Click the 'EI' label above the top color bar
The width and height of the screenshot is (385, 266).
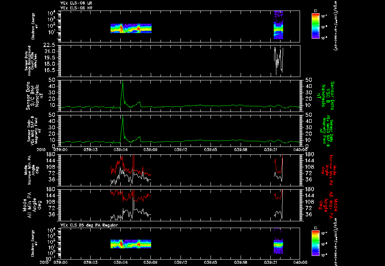(315, 11)
